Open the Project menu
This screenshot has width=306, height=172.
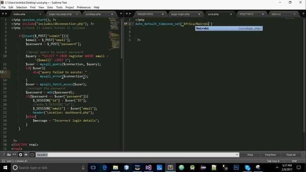coord(70,8)
